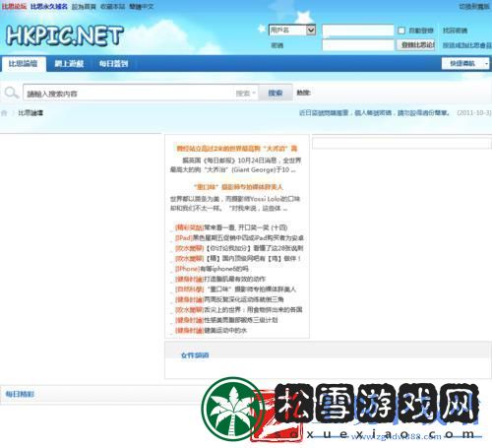Viewport: 492px width, 448px height.
Task: Open the announcement link dated 2011-10-3
Action: (x=374, y=113)
